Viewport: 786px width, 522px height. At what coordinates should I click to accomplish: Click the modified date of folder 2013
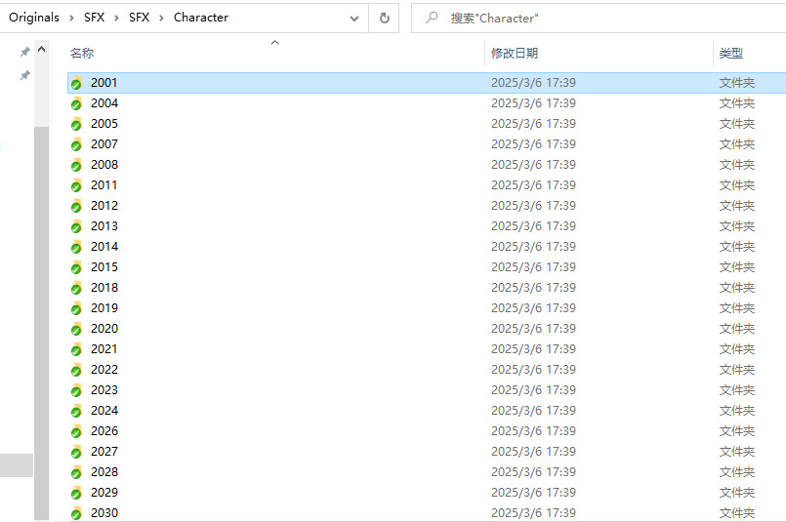[533, 226]
